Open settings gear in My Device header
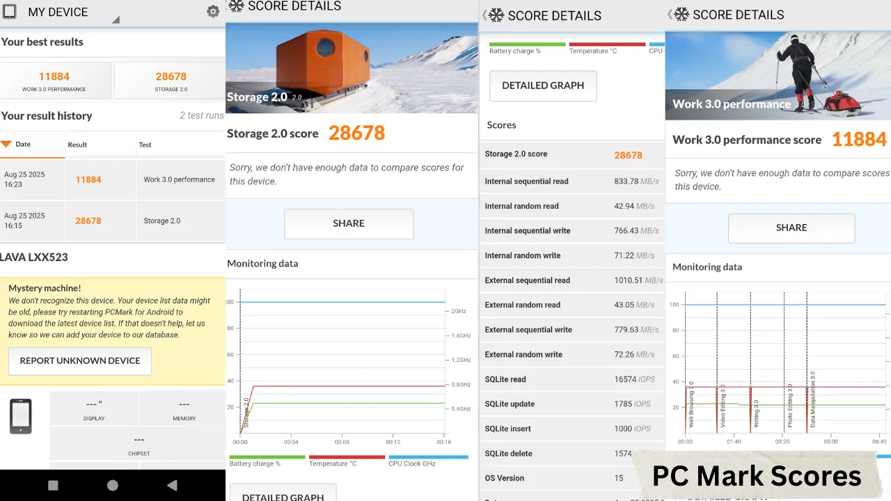 [x=213, y=12]
